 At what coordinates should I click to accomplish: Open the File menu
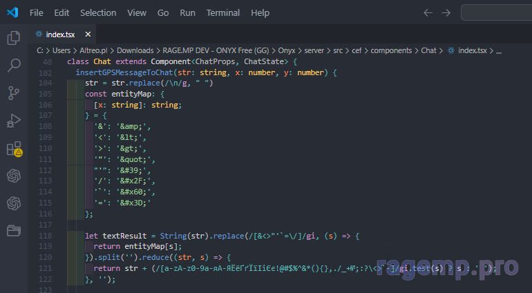point(37,12)
